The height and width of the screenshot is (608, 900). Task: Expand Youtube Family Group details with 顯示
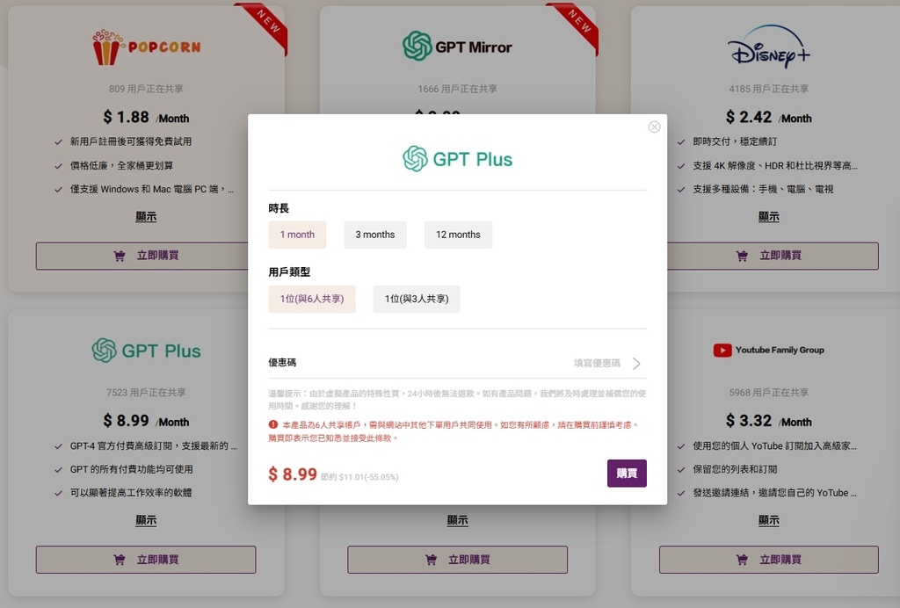click(x=768, y=520)
